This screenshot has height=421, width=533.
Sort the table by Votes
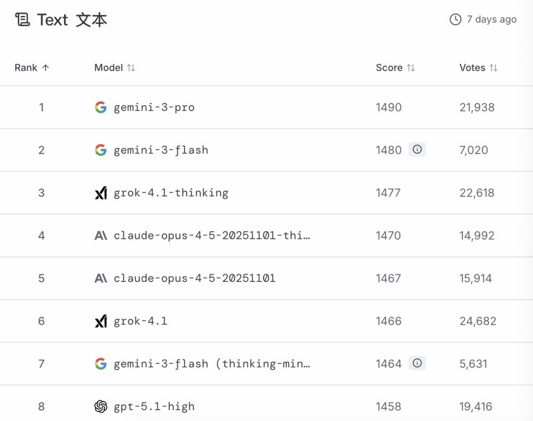click(493, 68)
